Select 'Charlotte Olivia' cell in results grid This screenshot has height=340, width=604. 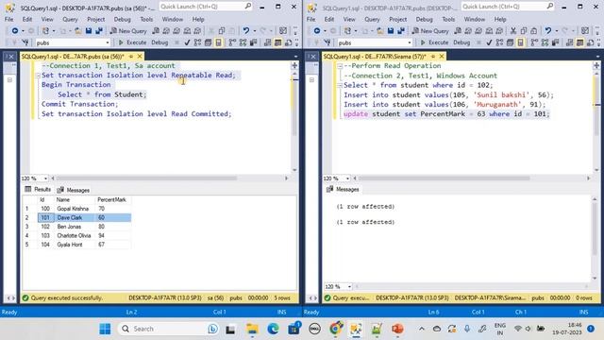point(74,235)
